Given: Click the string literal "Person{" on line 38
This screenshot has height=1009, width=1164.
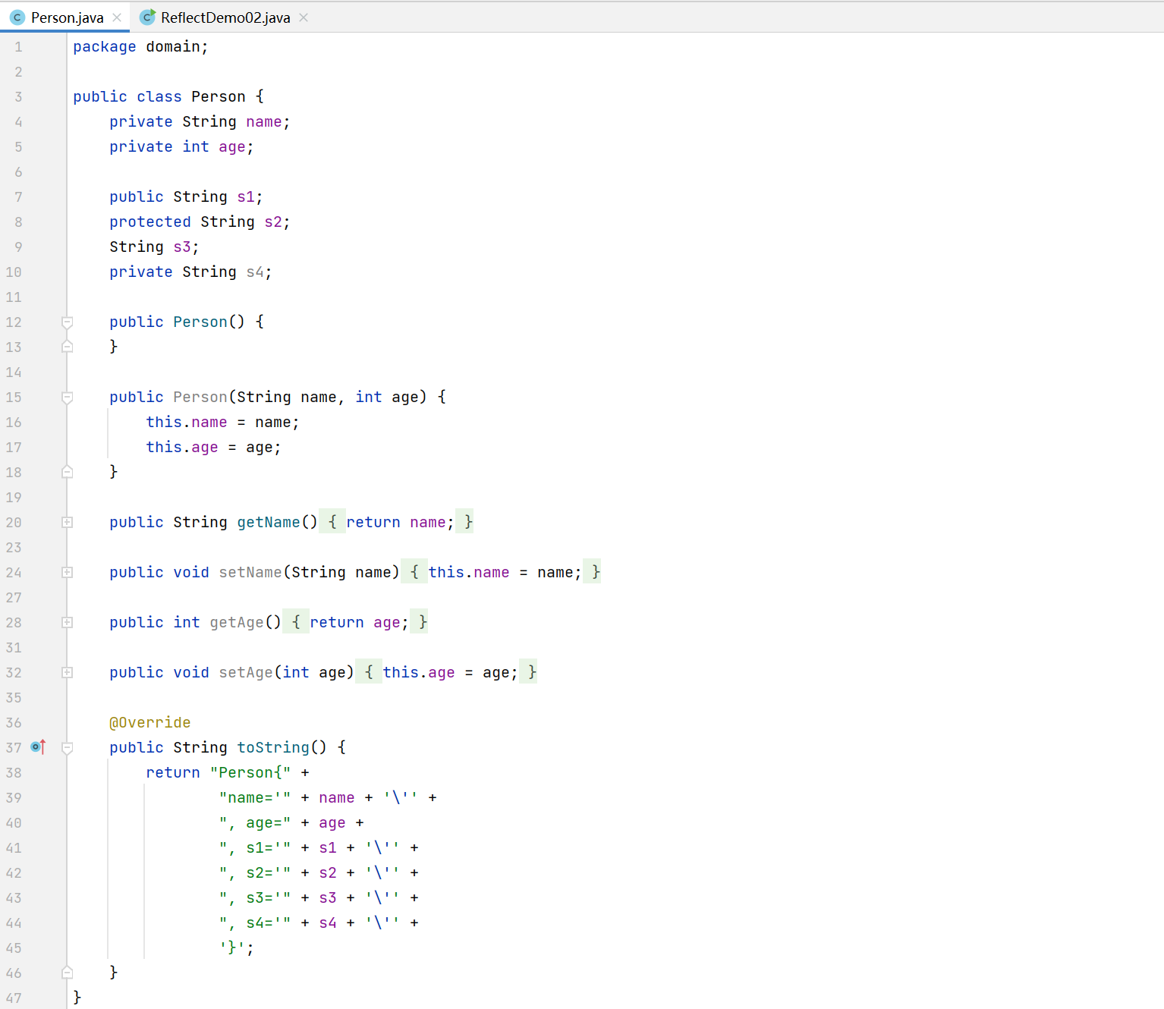Looking at the screenshot, I should coord(250,772).
